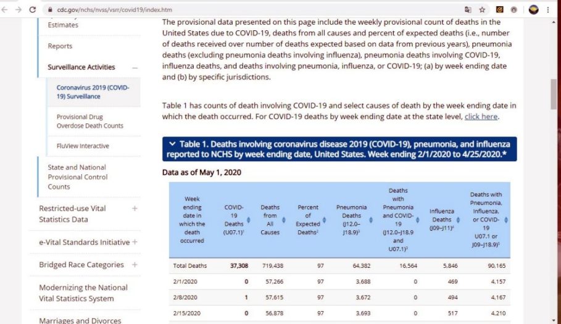
Task: Expand the e-Vital Standards Initiative section
Action: tap(135, 242)
